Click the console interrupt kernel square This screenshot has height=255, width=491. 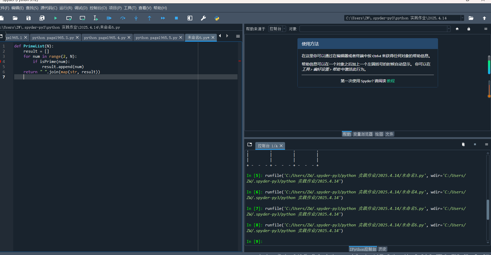pos(475,144)
